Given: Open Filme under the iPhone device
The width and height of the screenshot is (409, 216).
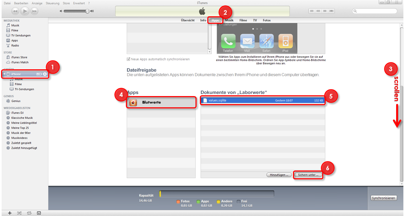Looking at the screenshot, I should (18, 84).
